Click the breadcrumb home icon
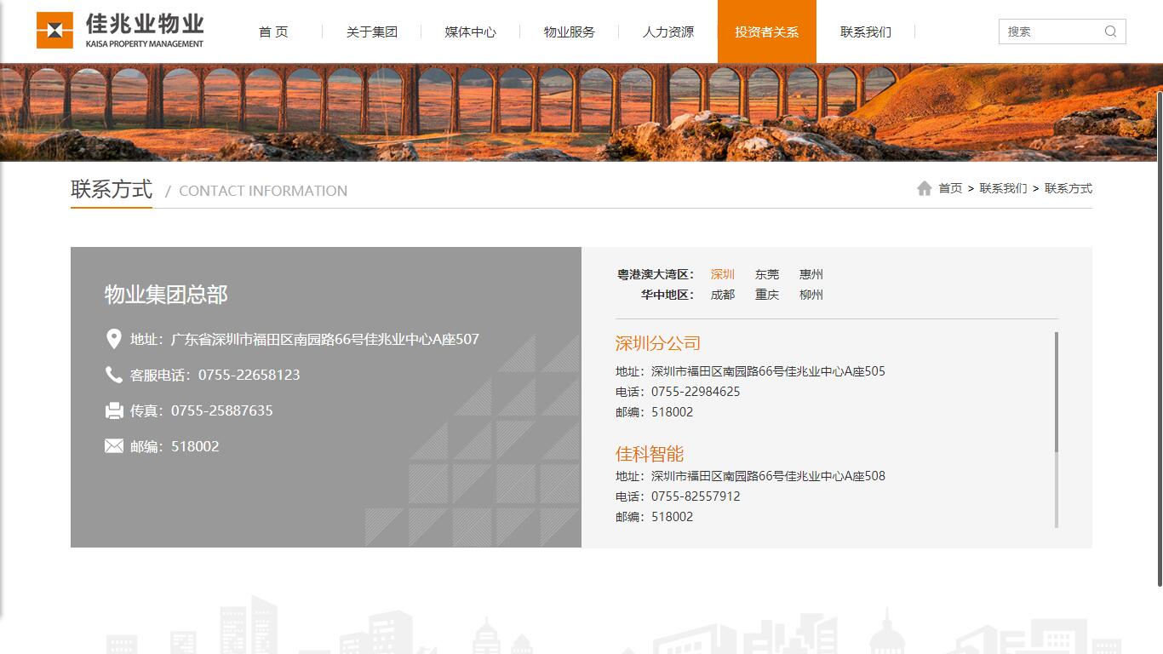 [x=924, y=188]
